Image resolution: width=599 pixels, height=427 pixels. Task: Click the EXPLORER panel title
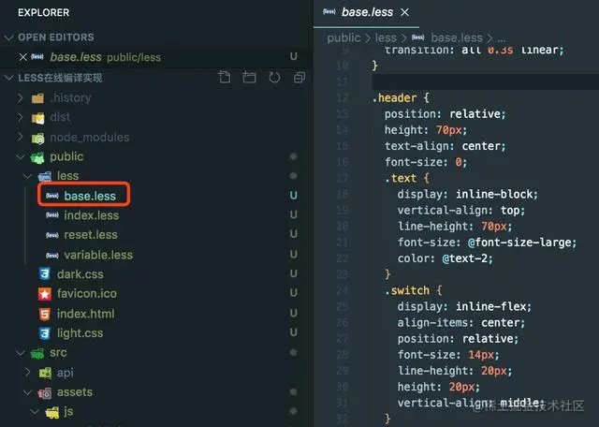coord(44,12)
